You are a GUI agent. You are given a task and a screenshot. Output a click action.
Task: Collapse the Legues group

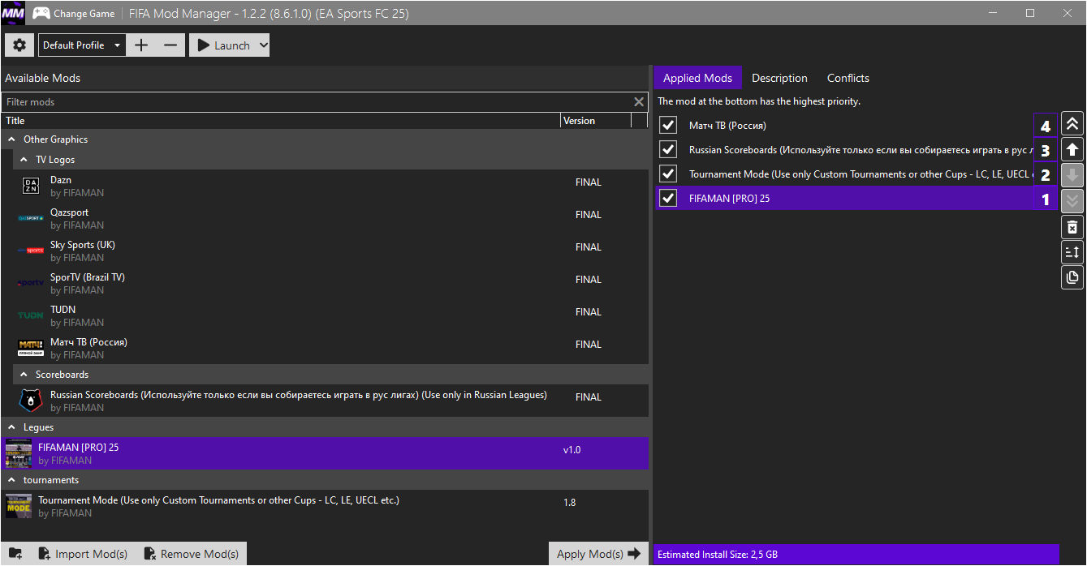12,427
